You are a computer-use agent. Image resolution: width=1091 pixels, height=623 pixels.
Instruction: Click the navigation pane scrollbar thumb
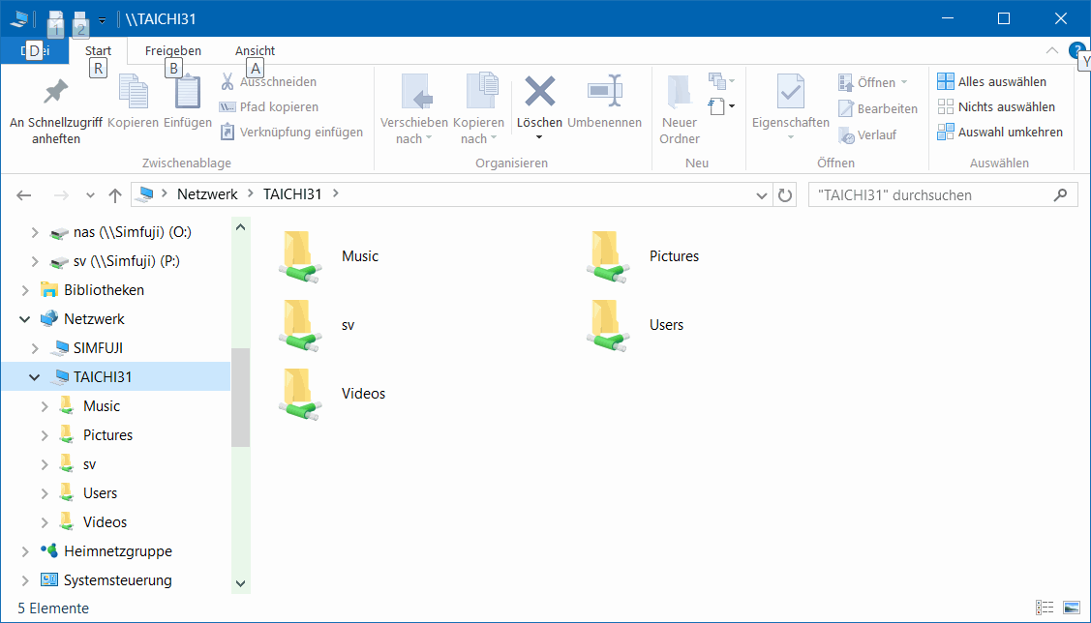pos(240,397)
